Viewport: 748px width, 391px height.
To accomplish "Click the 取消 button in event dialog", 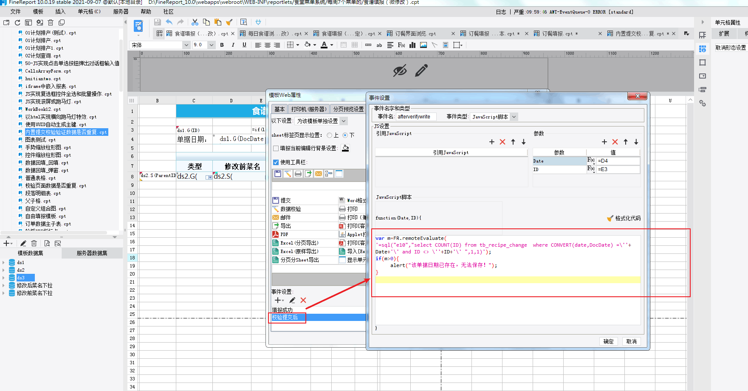I will [x=631, y=341].
